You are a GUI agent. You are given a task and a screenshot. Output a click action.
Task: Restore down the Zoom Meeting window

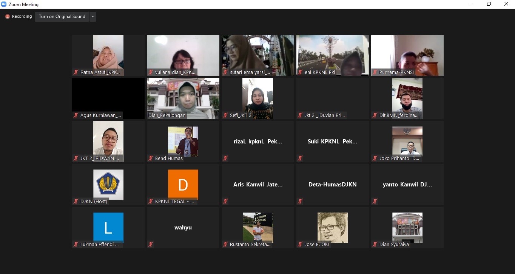tap(489, 4)
